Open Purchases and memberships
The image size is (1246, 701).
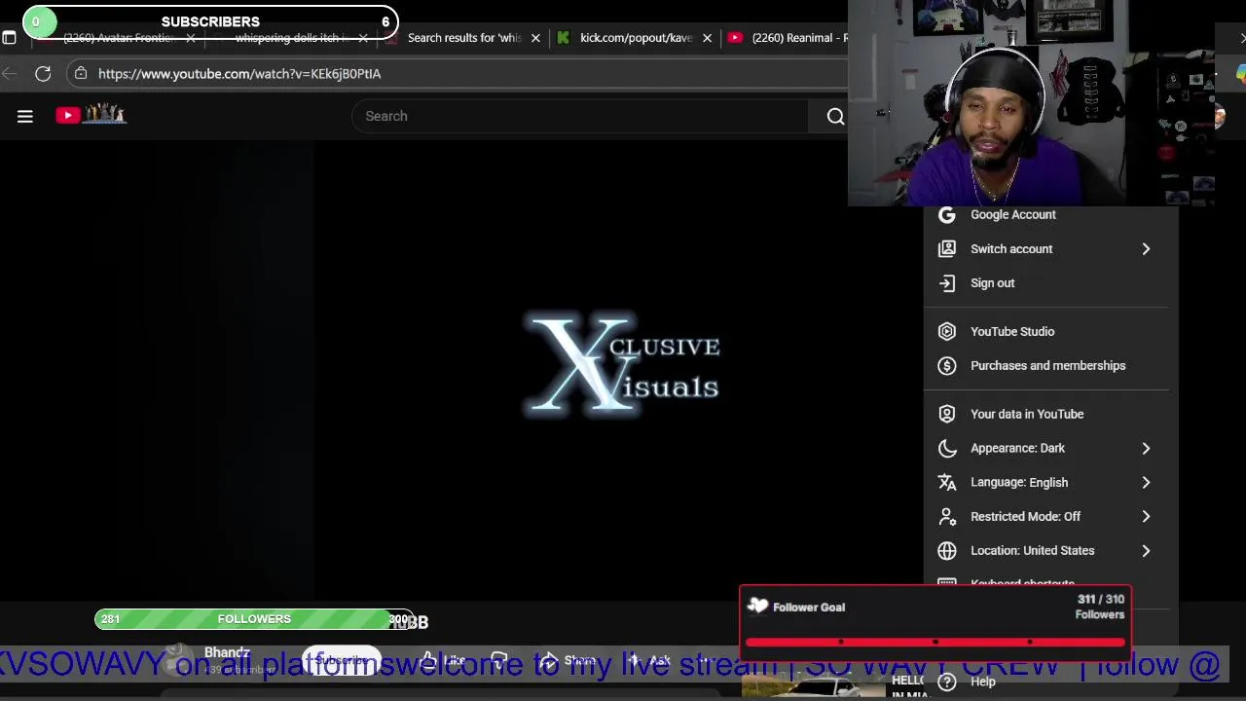point(1045,365)
